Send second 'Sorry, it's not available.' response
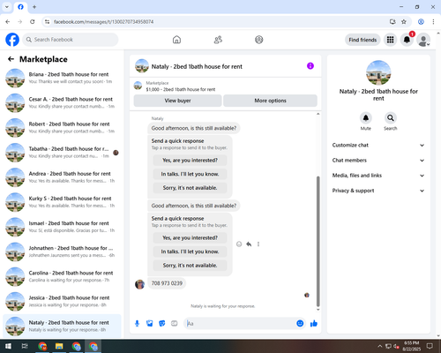Image resolution: width=441 pixels, height=353 pixels. 190,266
